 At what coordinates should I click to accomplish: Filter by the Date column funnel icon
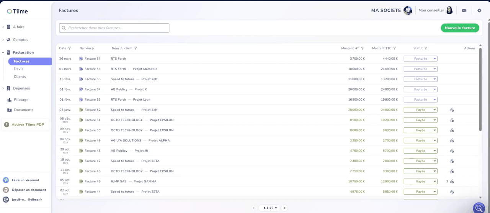coord(69,48)
